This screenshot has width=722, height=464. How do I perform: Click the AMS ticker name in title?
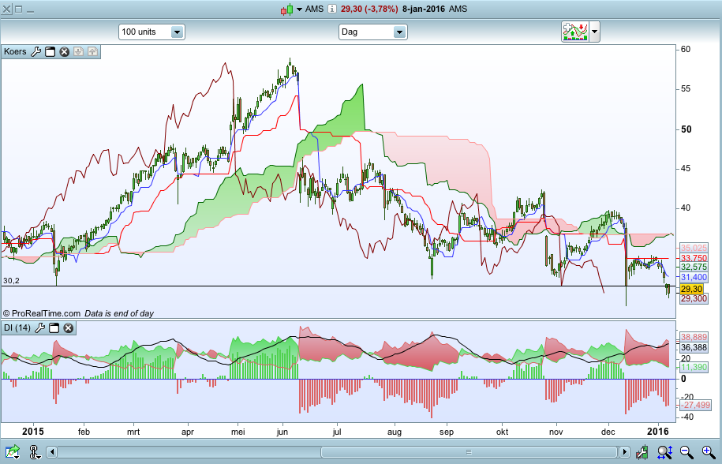click(x=315, y=9)
